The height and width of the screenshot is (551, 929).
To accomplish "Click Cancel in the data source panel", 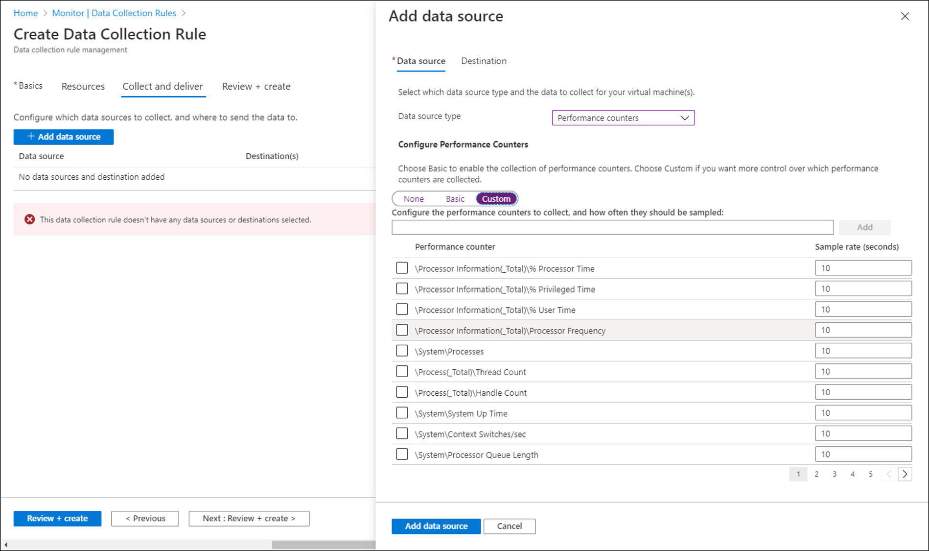I will click(509, 526).
